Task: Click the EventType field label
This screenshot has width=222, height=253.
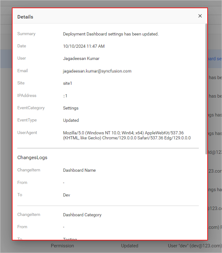Action: 27,120
